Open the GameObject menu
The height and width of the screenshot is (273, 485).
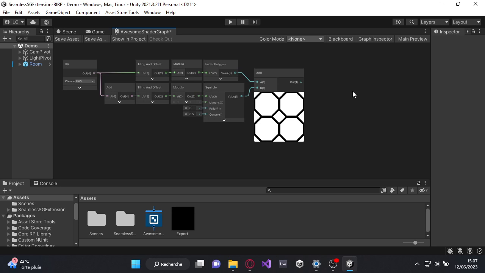pos(58,13)
